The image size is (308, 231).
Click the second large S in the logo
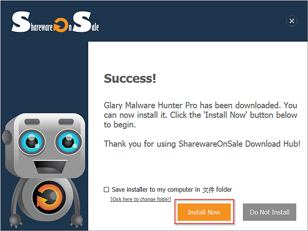(82, 22)
